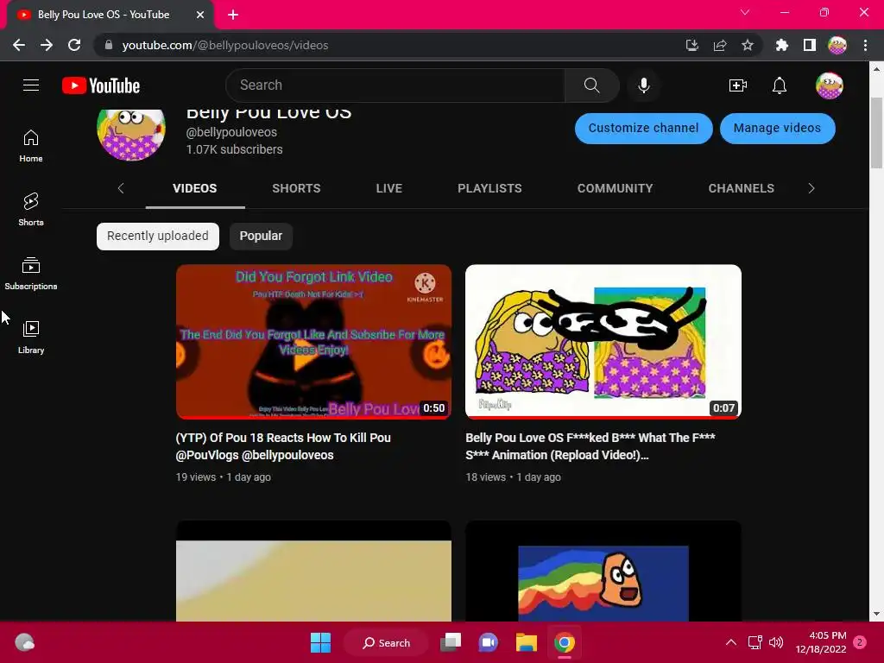
Task: Open Shorts in the sidebar
Action: point(31,210)
